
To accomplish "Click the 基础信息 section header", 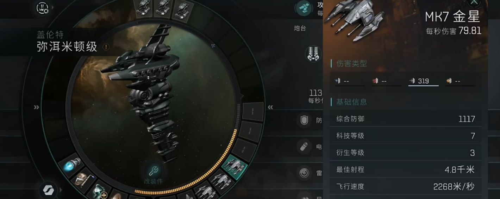I will 352,102.
